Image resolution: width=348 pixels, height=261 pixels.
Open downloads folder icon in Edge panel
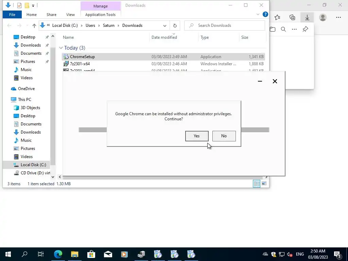coord(273,29)
